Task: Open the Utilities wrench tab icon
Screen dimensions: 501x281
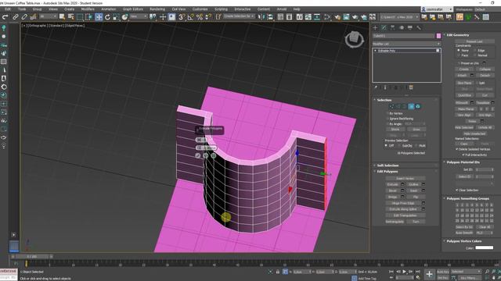Action: click(x=419, y=28)
